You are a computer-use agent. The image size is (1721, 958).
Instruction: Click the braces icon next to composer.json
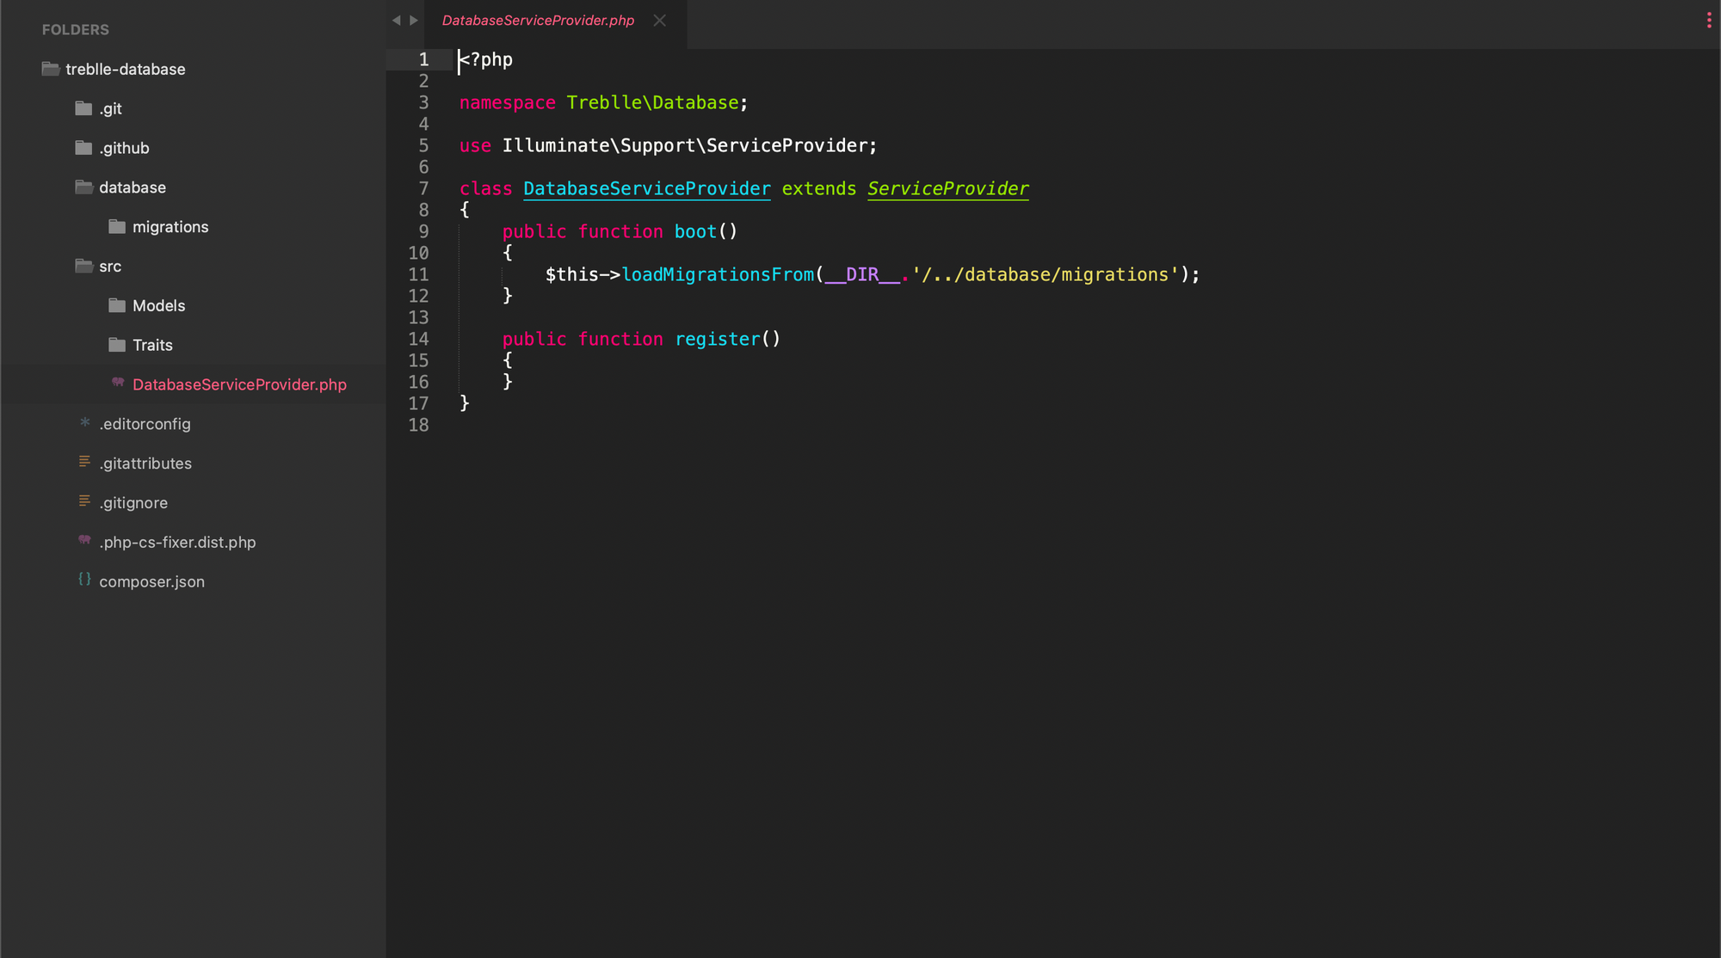[x=84, y=580]
